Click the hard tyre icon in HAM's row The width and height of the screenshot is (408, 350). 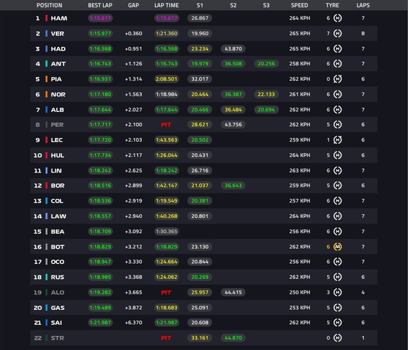click(337, 18)
